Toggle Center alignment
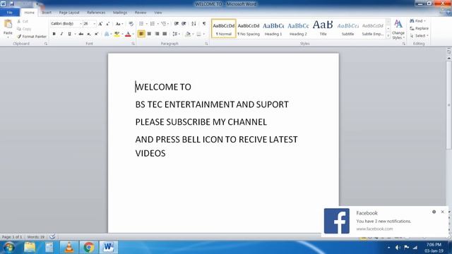The image size is (452, 254). (x=149, y=34)
